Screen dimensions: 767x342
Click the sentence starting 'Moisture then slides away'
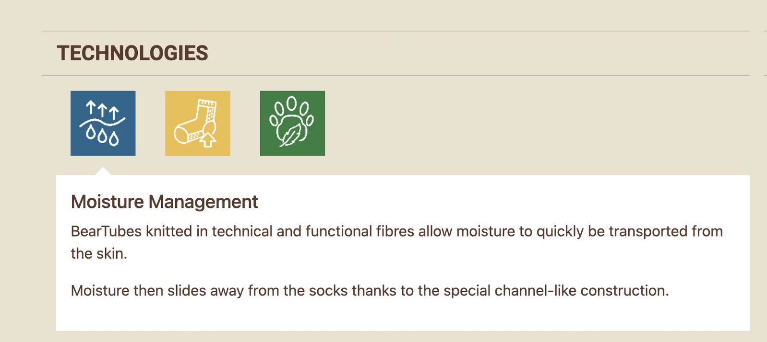[369, 291]
